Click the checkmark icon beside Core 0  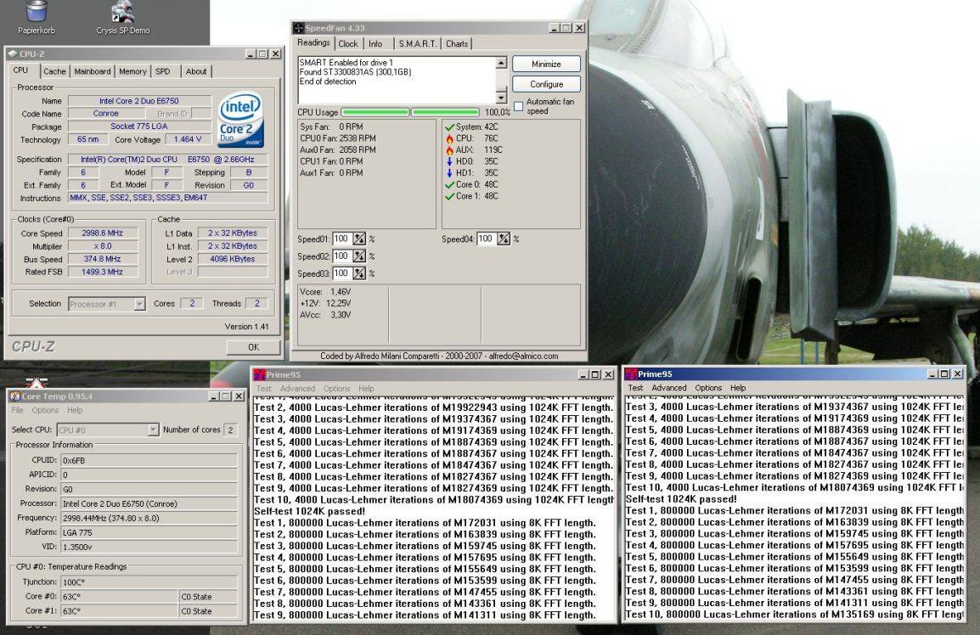[x=448, y=185]
